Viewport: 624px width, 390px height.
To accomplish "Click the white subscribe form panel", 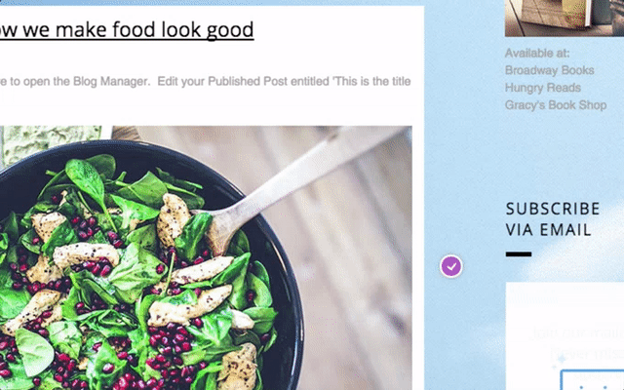I will 565,336.
